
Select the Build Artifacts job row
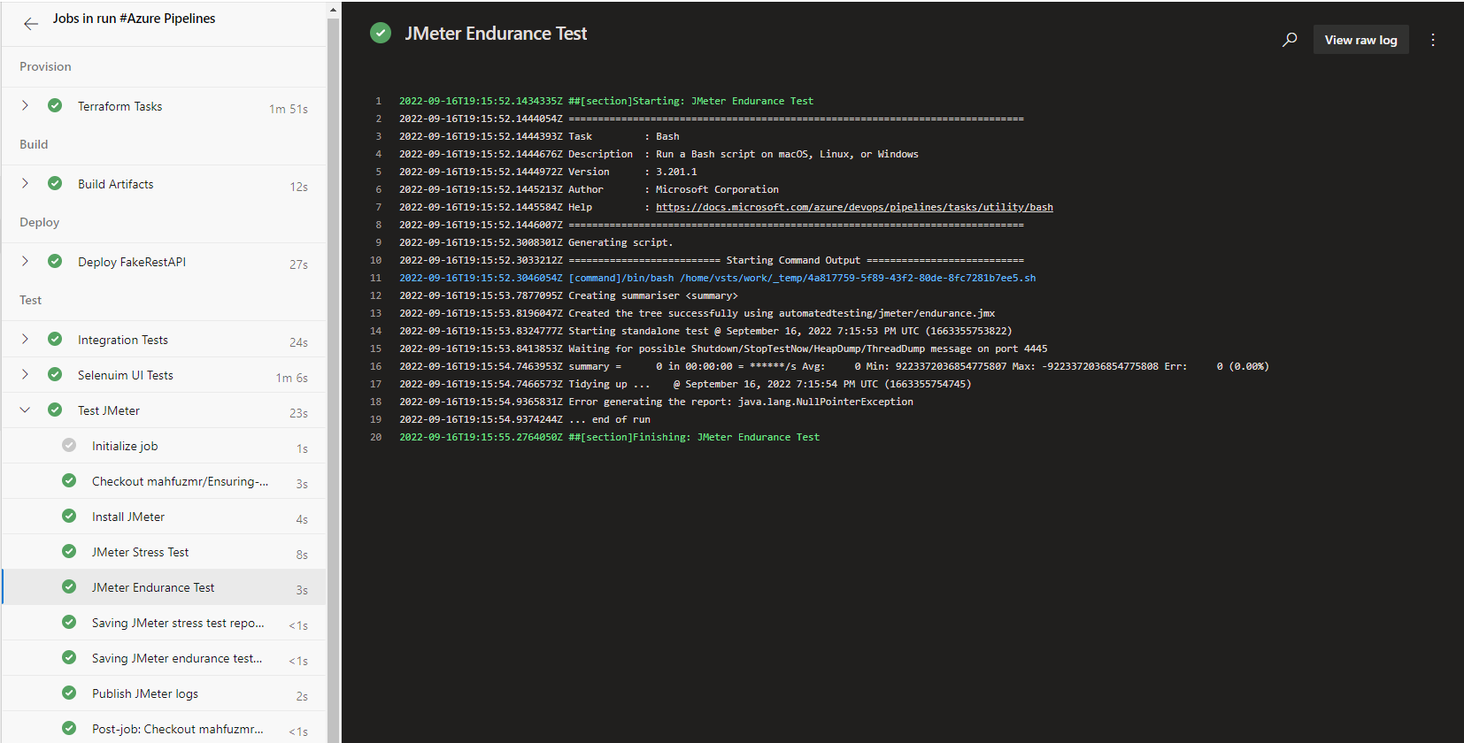pyautogui.click(x=165, y=184)
